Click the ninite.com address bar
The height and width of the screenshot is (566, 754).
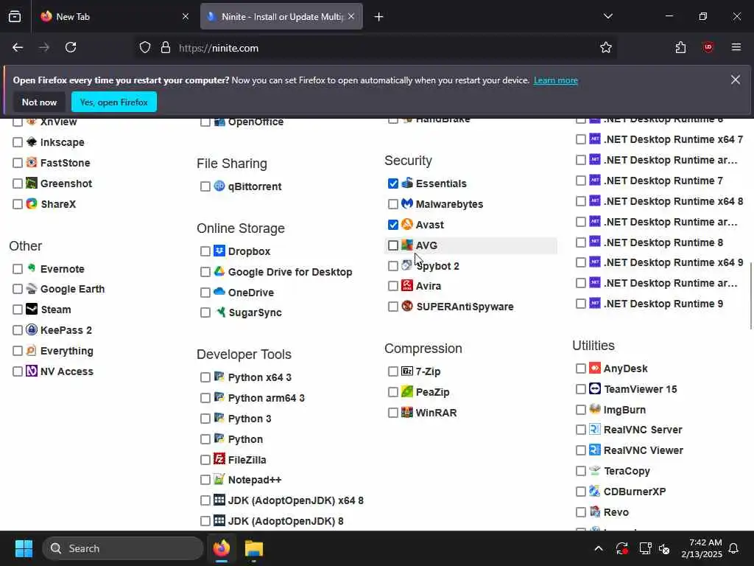click(375, 48)
